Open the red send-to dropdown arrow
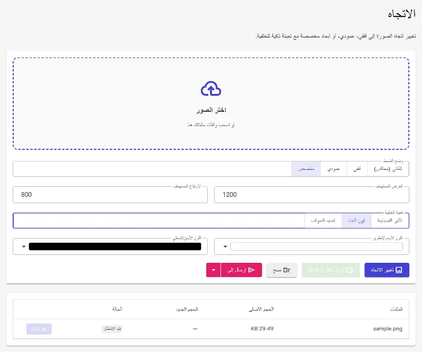422x352 pixels. pos(214,270)
